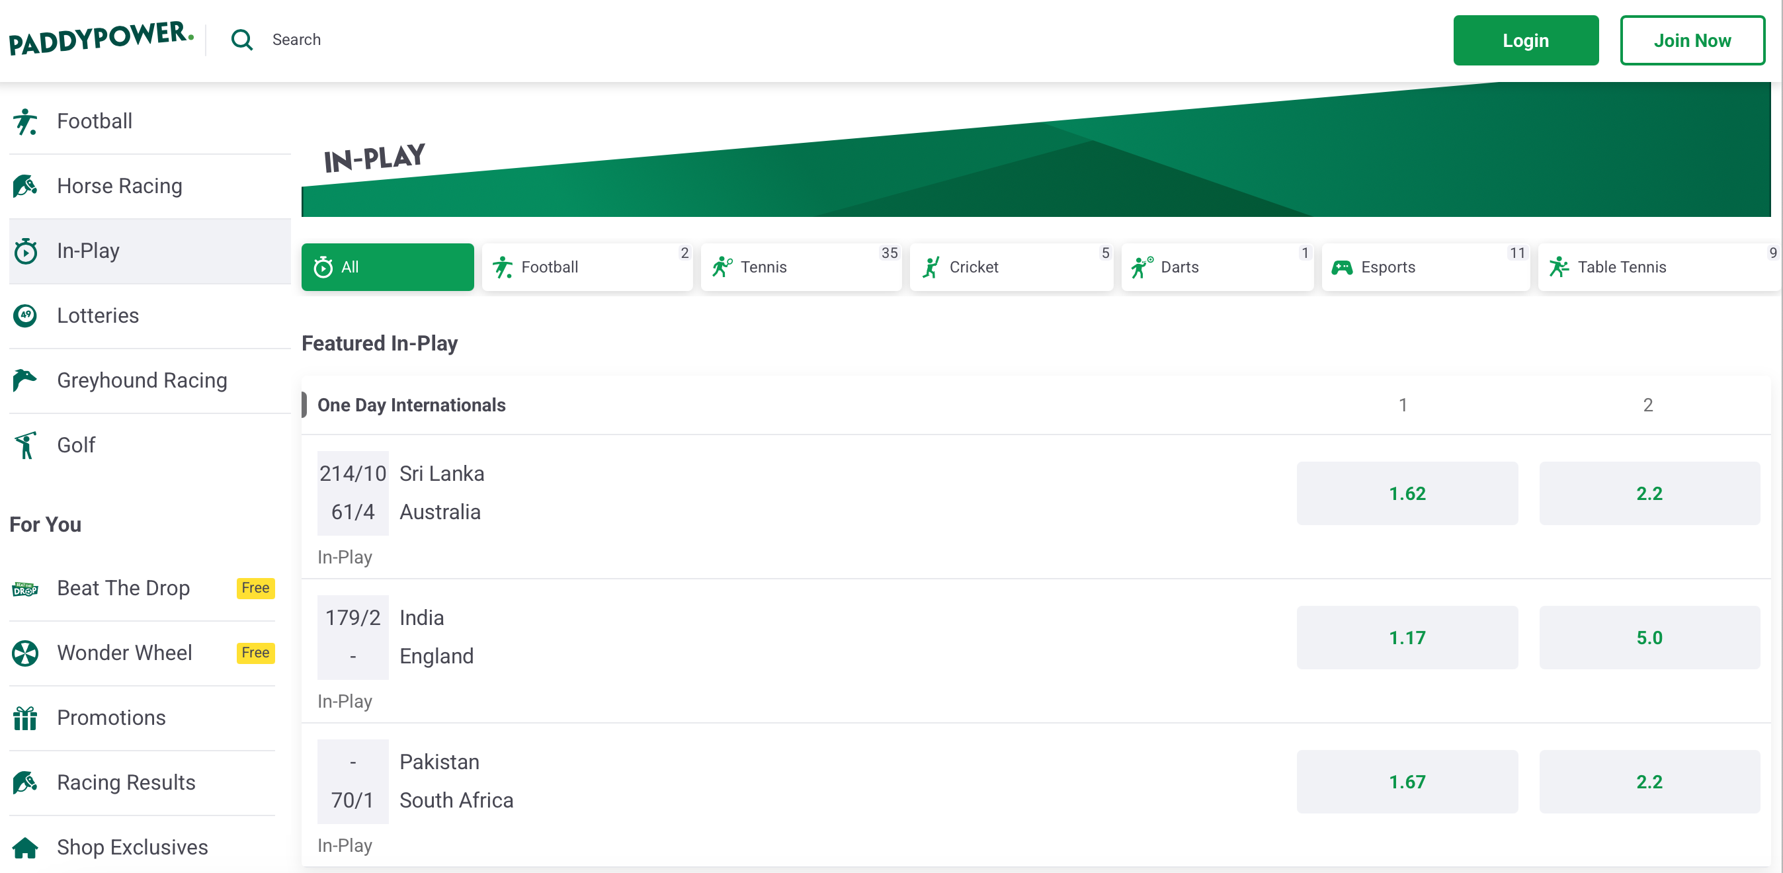Select England odds of 5.0
This screenshot has width=1783, height=873.
[x=1649, y=638]
